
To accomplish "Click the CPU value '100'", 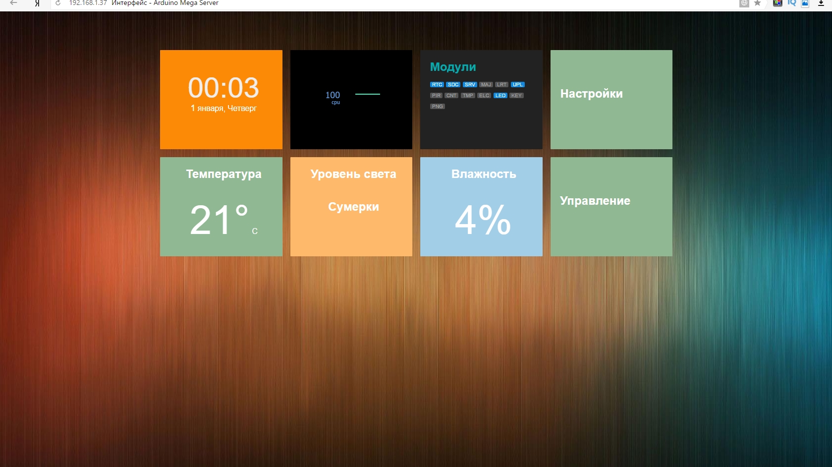I will [333, 95].
